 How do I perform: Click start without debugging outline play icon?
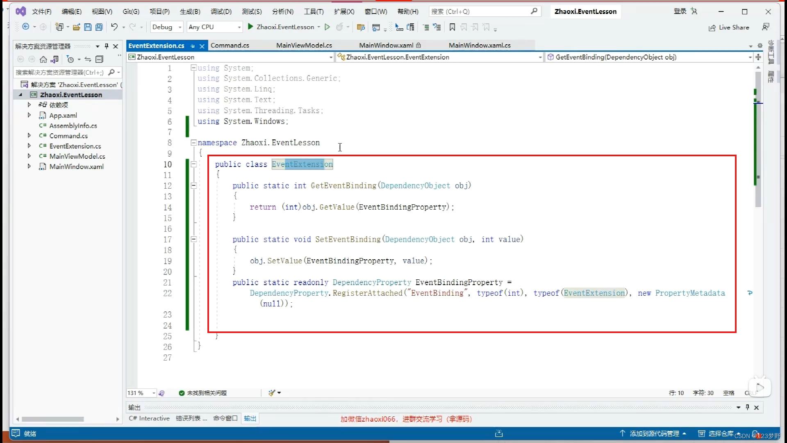tap(327, 27)
